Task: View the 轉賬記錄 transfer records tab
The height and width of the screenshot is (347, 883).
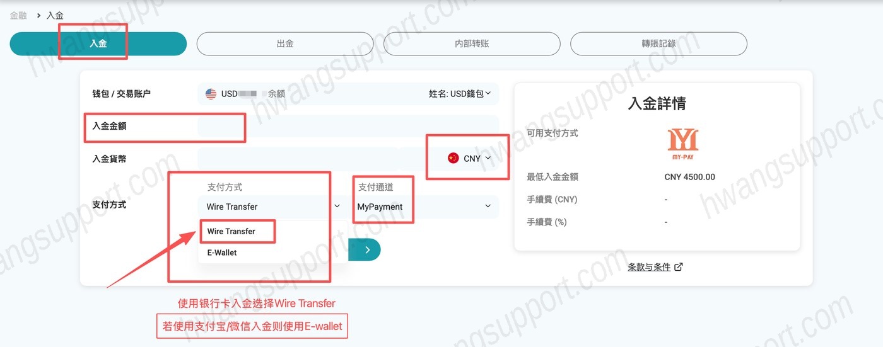Action: [658, 44]
